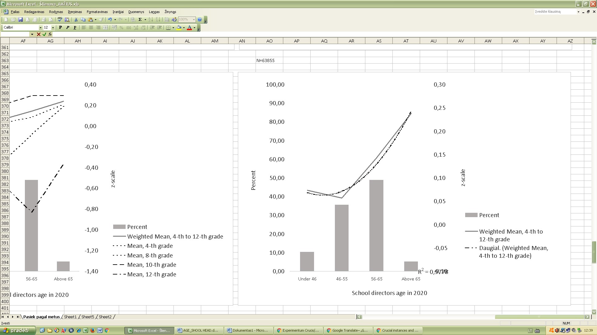
Task: Open the Chart Wizard icon
Action: coord(167,20)
